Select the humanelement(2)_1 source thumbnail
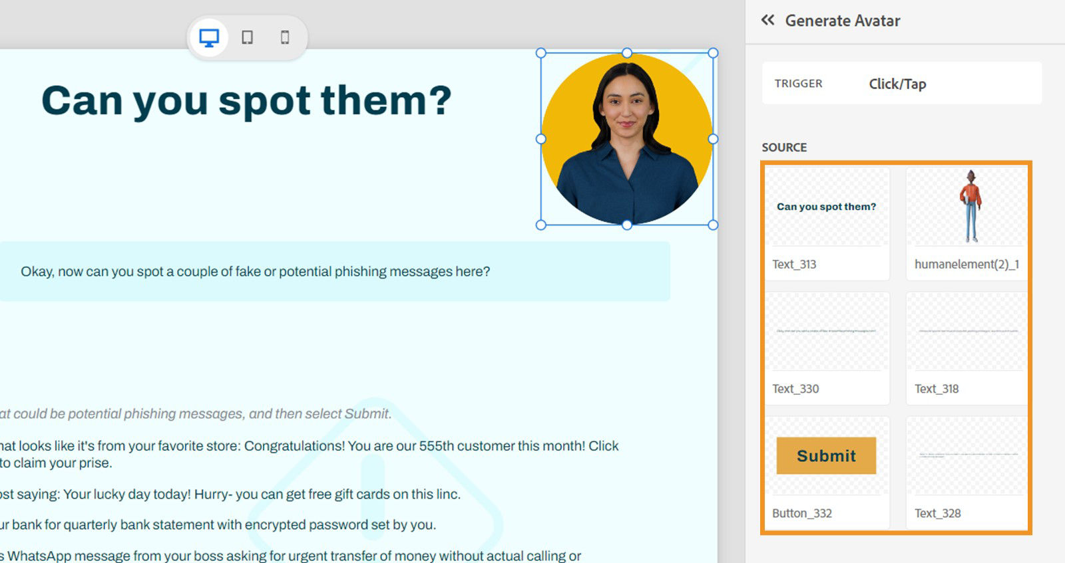This screenshot has height=563, width=1065. point(966,223)
